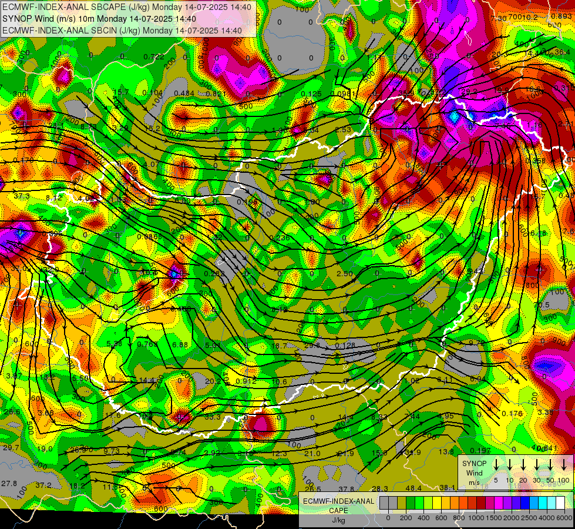Click the 9.73 value on the map
The width and height of the screenshot is (575, 529).
pyautogui.click(x=112, y=451)
